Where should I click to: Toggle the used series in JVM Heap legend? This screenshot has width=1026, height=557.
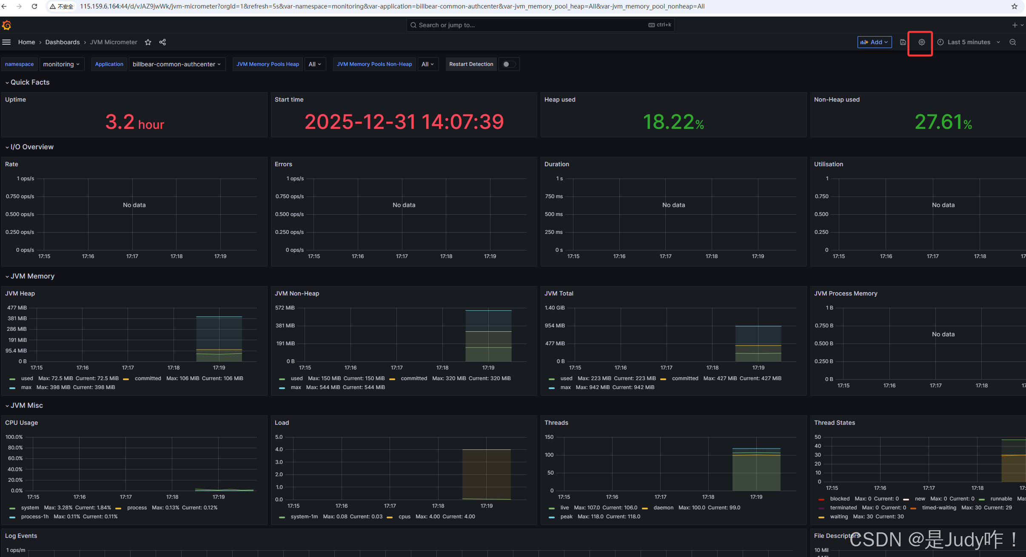tap(27, 378)
